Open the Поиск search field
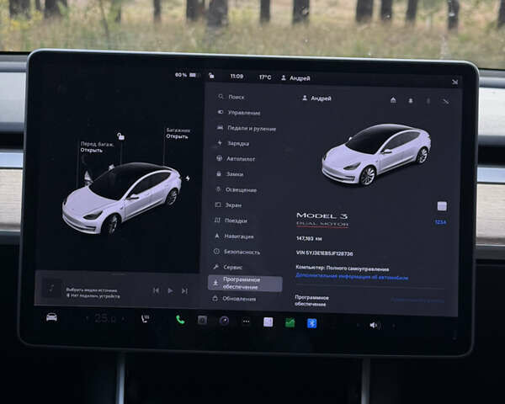 [x=232, y=97]
